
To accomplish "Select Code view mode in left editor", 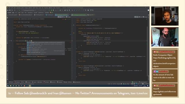I will coord(60,17).
